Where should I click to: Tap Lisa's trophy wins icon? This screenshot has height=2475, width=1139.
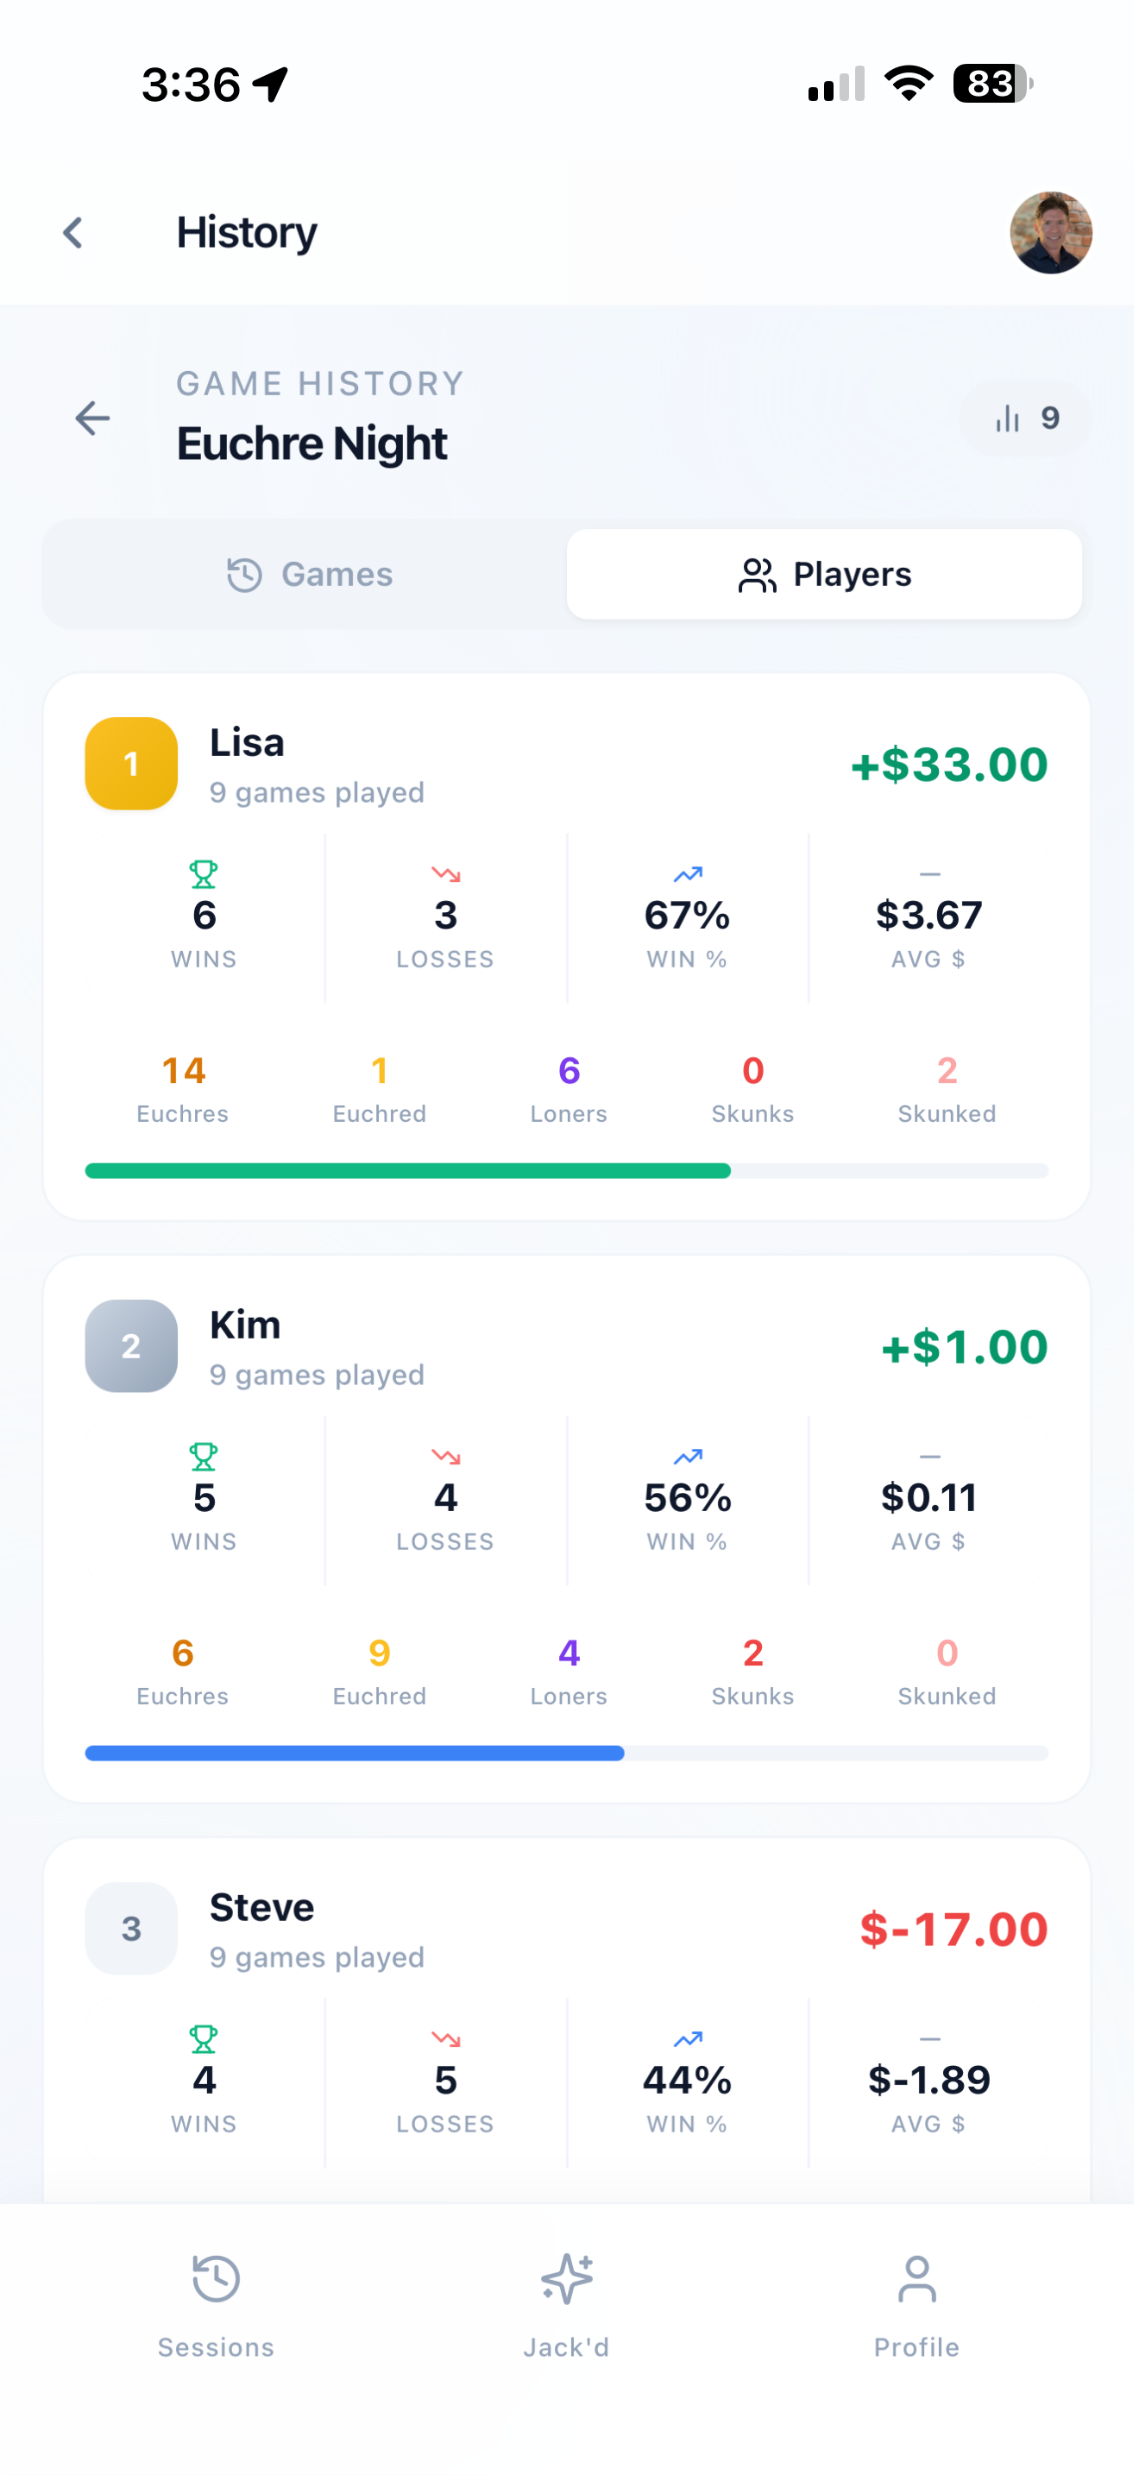[x=204, y=879]
